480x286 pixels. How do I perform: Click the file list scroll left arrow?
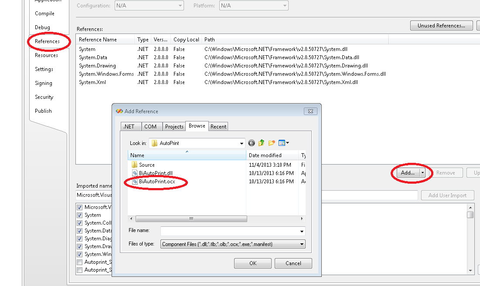(x=131, y=219)
